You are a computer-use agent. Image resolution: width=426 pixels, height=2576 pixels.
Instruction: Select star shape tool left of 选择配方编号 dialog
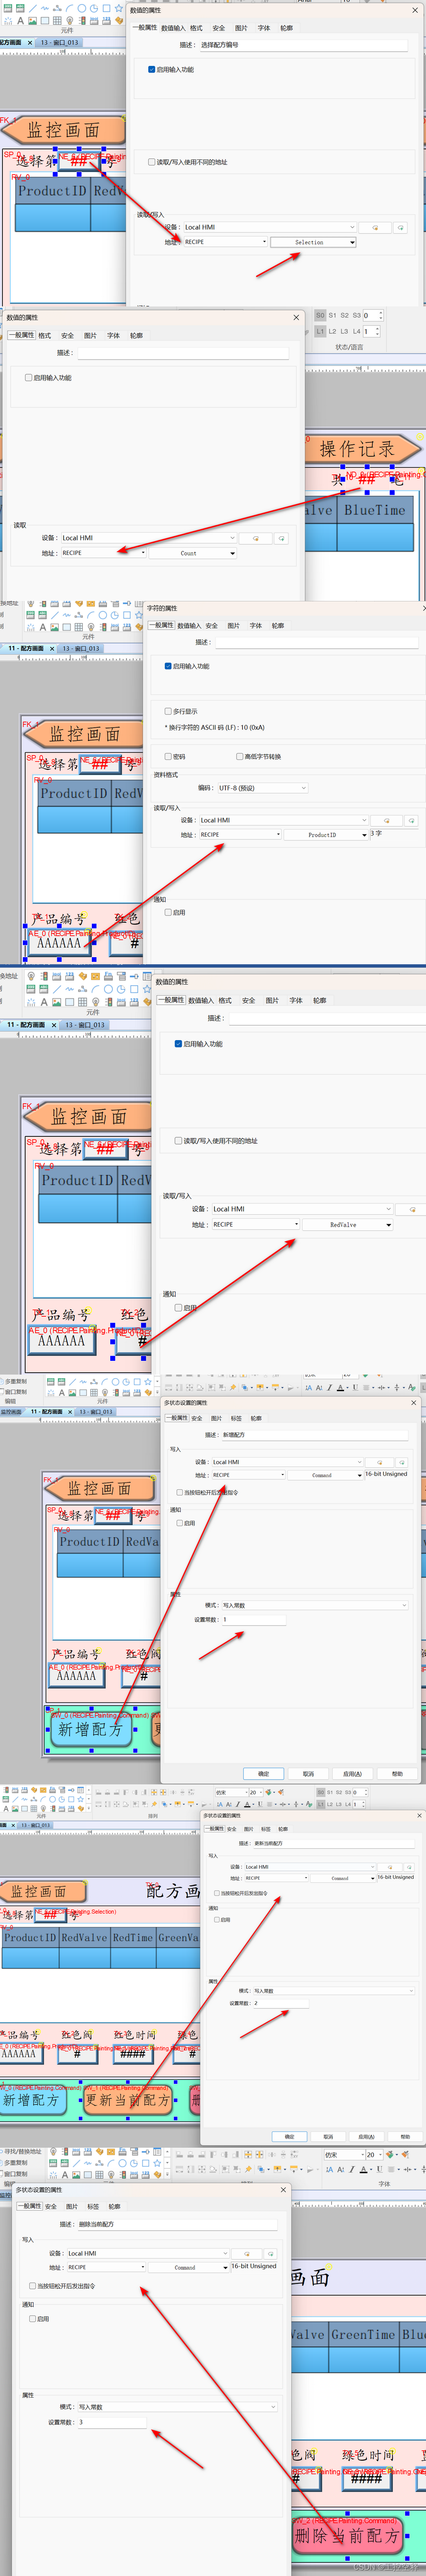[118, 8]
